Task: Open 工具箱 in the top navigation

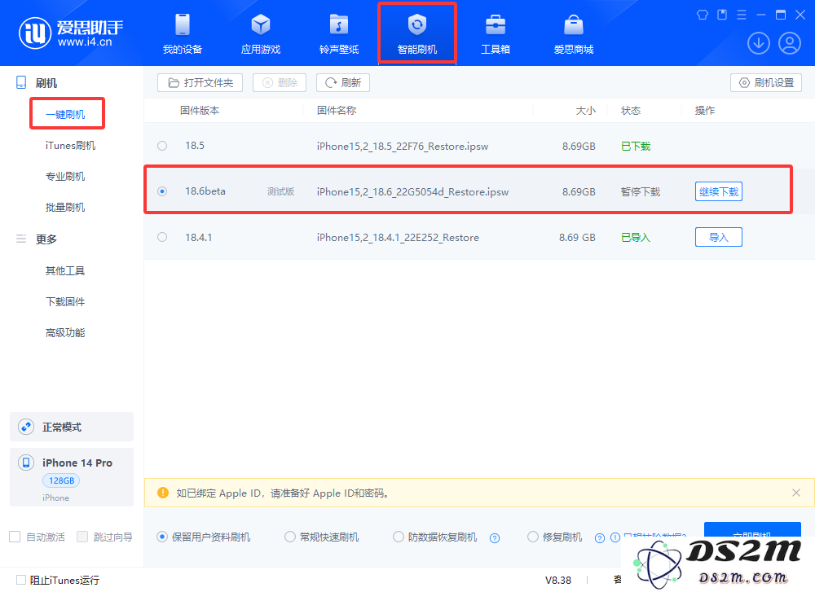Action: [496, 34]
